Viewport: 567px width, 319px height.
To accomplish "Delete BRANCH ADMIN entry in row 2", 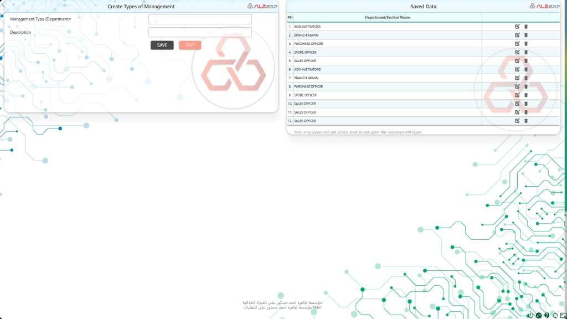I will pos(526,35).
